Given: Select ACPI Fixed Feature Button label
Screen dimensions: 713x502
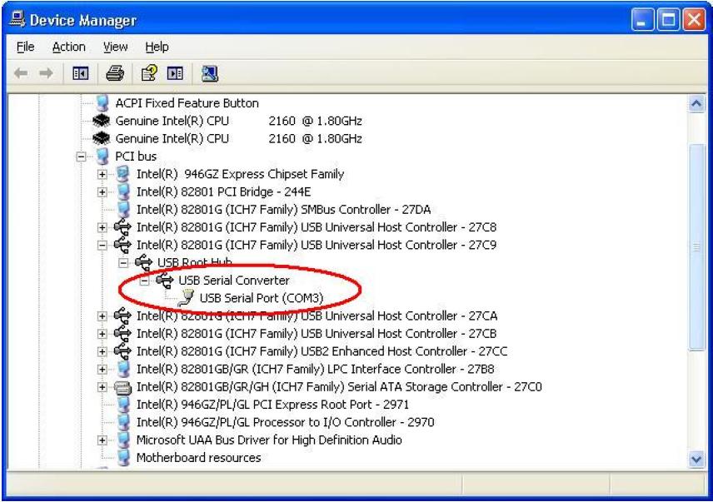Looking at the screenshot, I should [x=187, y=103].
